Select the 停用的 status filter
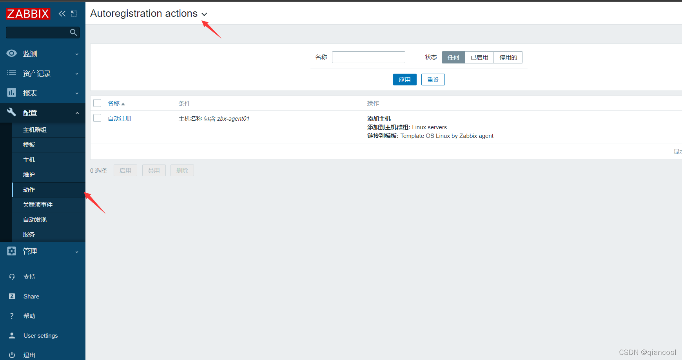Screen dimensions: 682x360 [508, 58]
